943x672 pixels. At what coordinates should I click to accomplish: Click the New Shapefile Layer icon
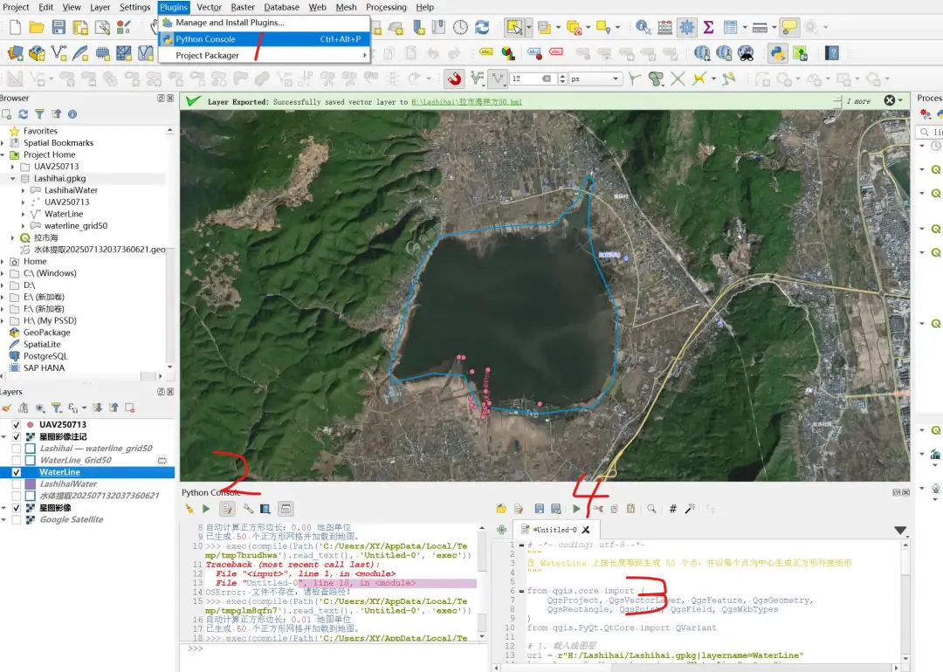pos(59,53)
